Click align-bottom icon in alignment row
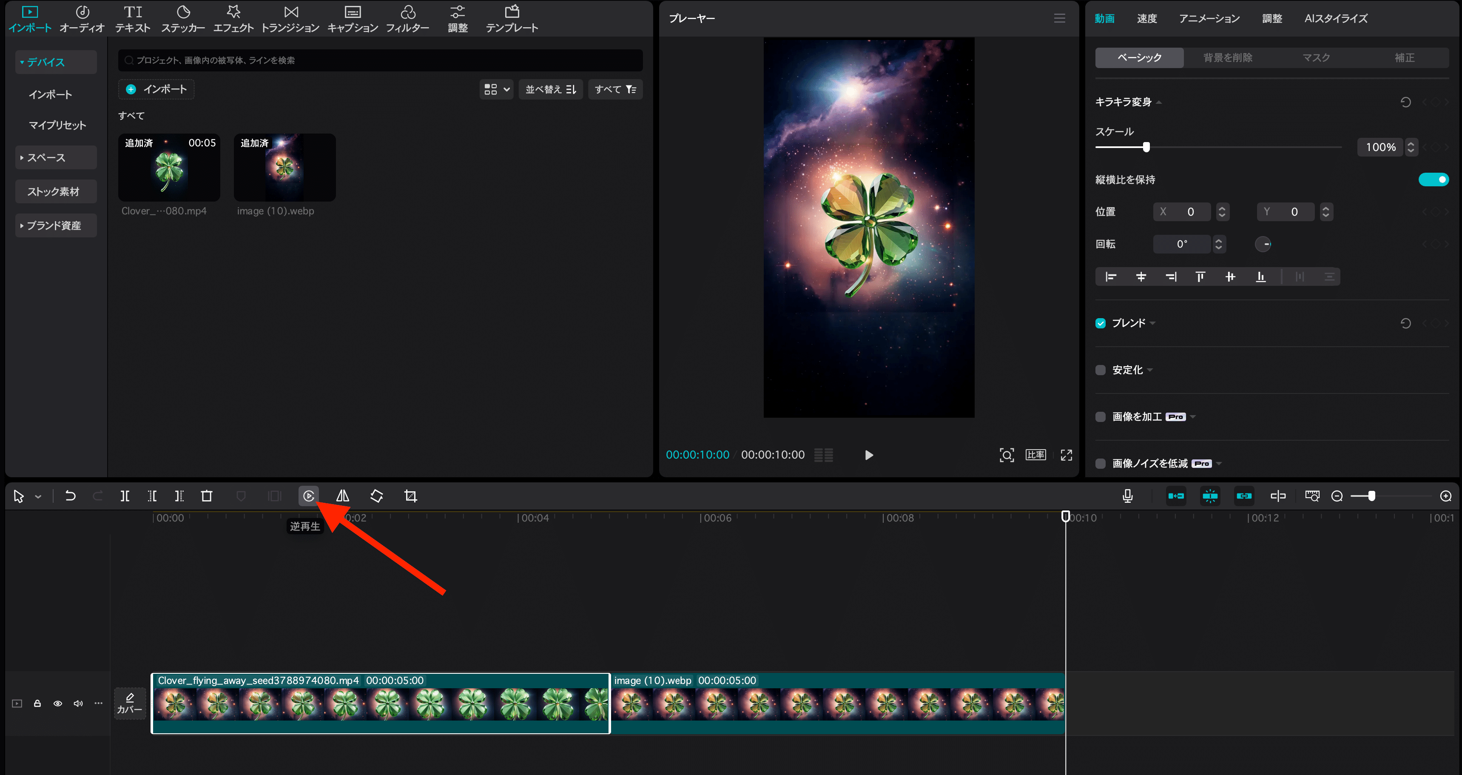 1260,276
